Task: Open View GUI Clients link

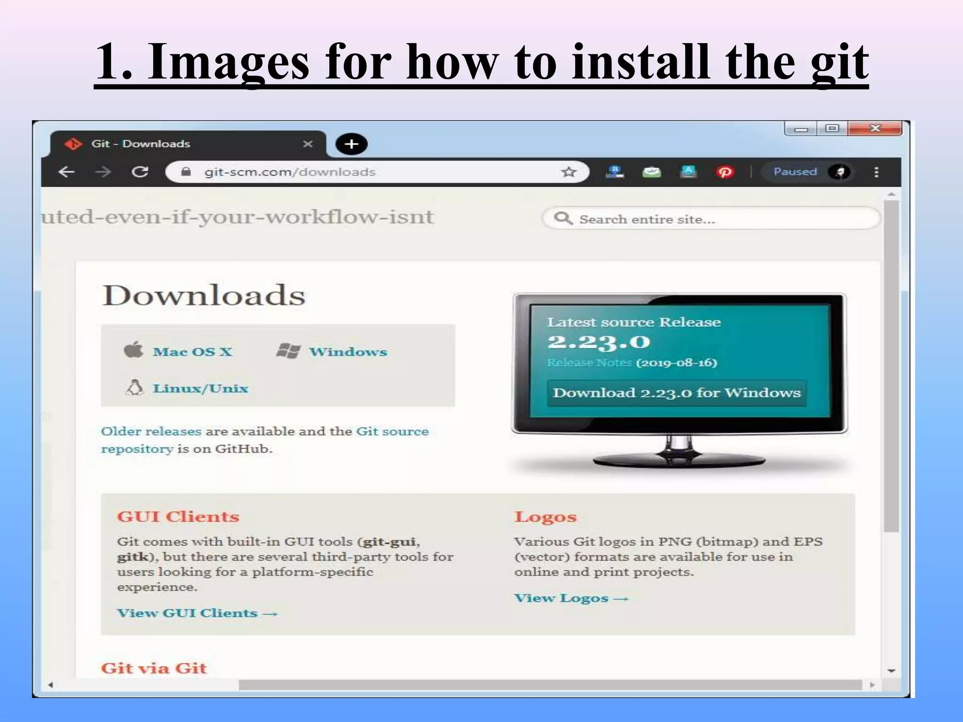Action: (x=197, y=613)
